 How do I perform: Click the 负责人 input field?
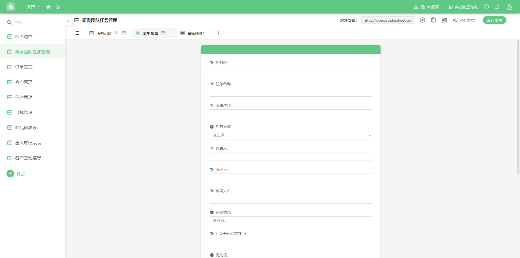click(x=291, y=156)
